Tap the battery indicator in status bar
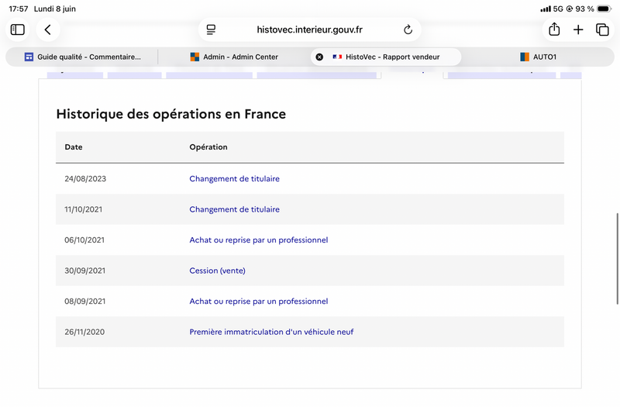 [x=604, y=9]
